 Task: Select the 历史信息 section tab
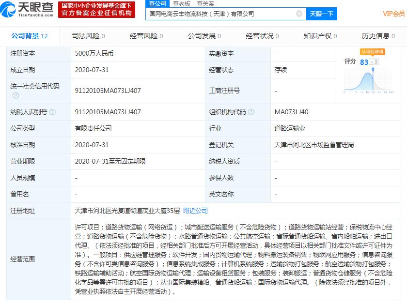(377, 36)
